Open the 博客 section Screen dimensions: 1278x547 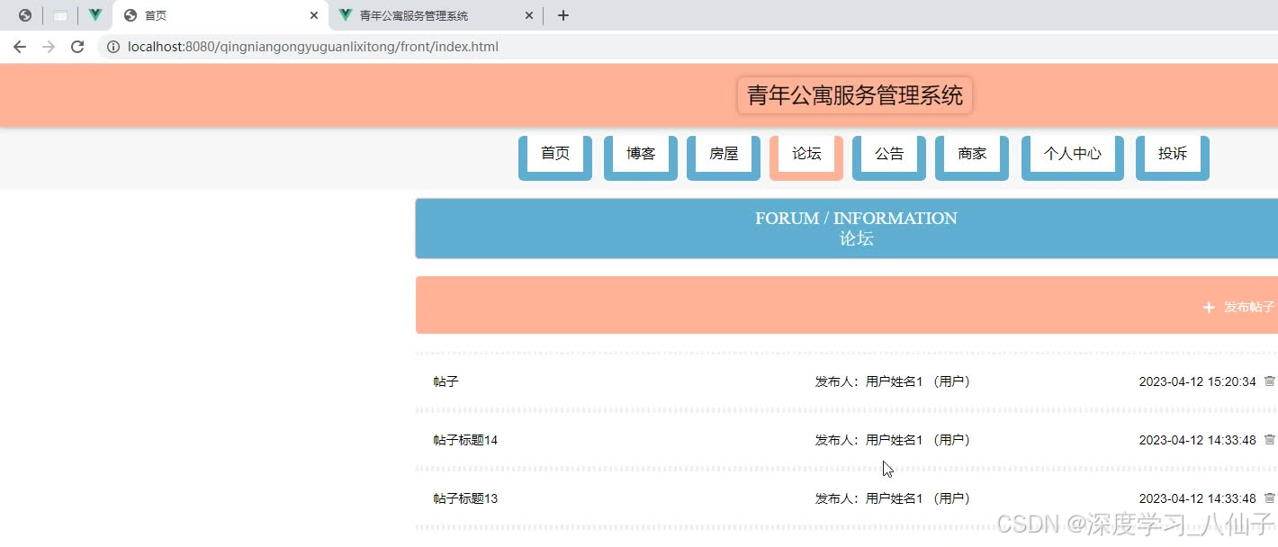(x=640, y=153)
